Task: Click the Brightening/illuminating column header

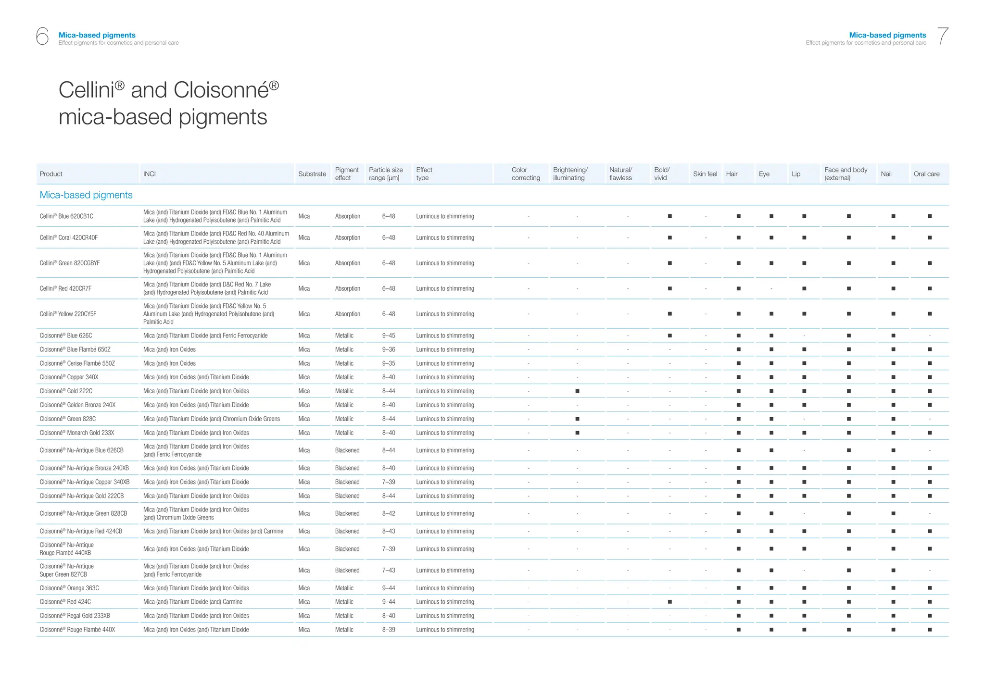Action: pyautogui.click(x=570, y=174)
